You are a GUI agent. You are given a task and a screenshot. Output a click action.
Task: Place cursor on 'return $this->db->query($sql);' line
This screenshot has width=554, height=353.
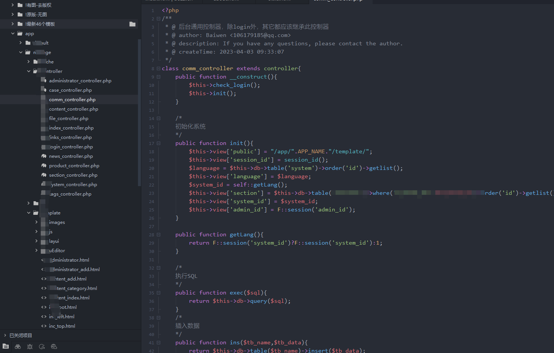coord(240,301)
